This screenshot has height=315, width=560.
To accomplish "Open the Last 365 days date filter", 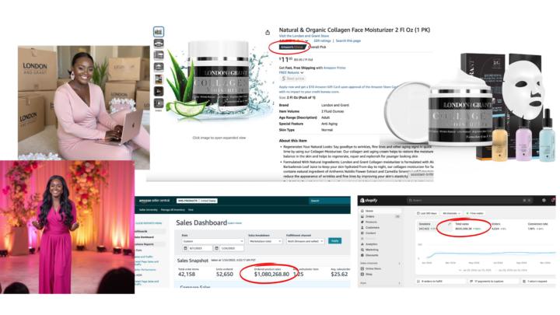I will point(427,213).
